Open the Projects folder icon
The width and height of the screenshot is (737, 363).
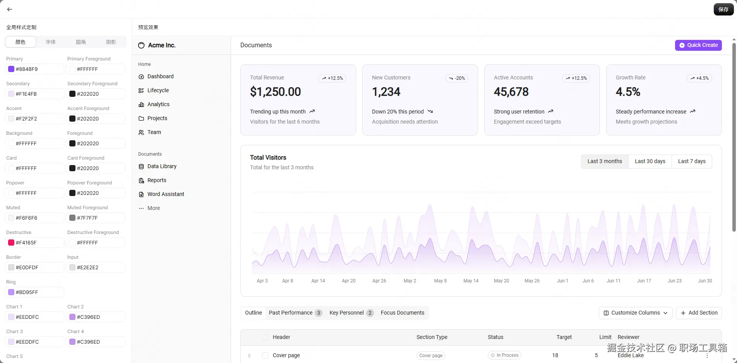pos(141,119)
